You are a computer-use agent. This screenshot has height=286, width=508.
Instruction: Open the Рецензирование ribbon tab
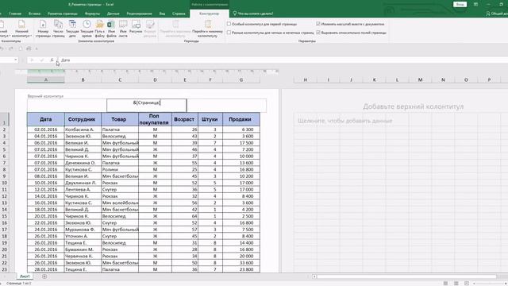pos(140,14)
